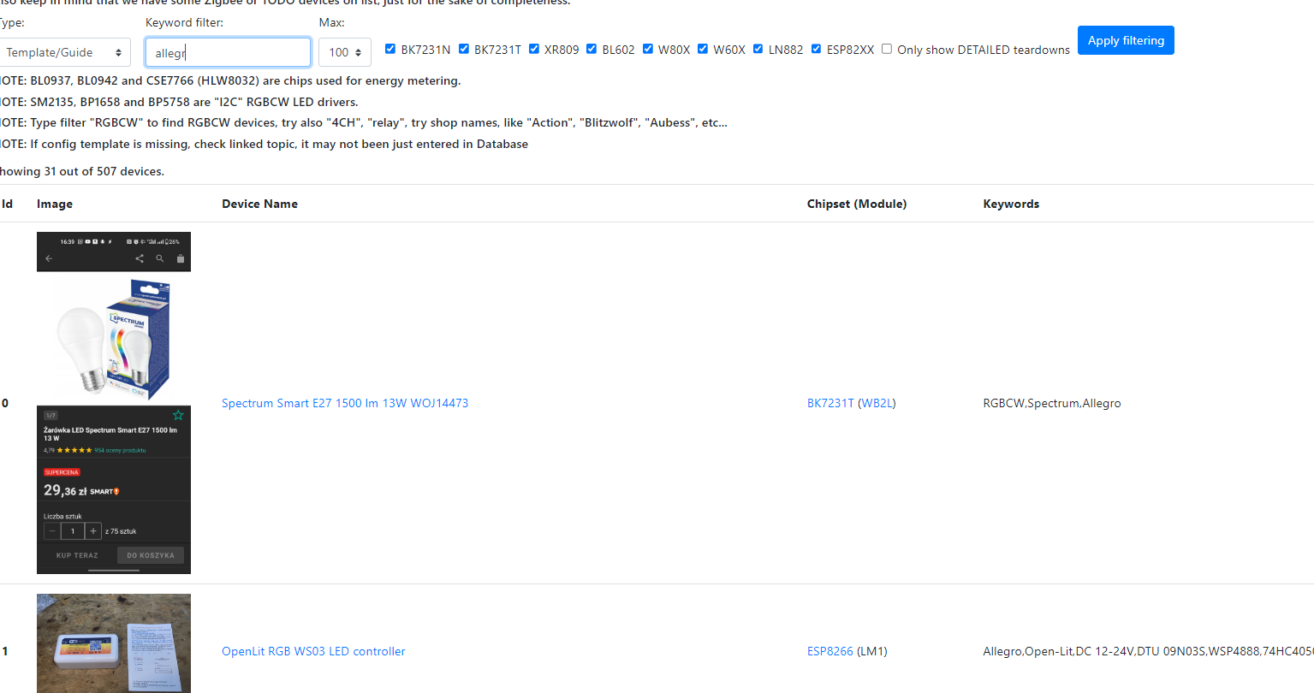This screenshot has height=693, width=1314.
Task: Open the WB2L module link
Action: 877,403
